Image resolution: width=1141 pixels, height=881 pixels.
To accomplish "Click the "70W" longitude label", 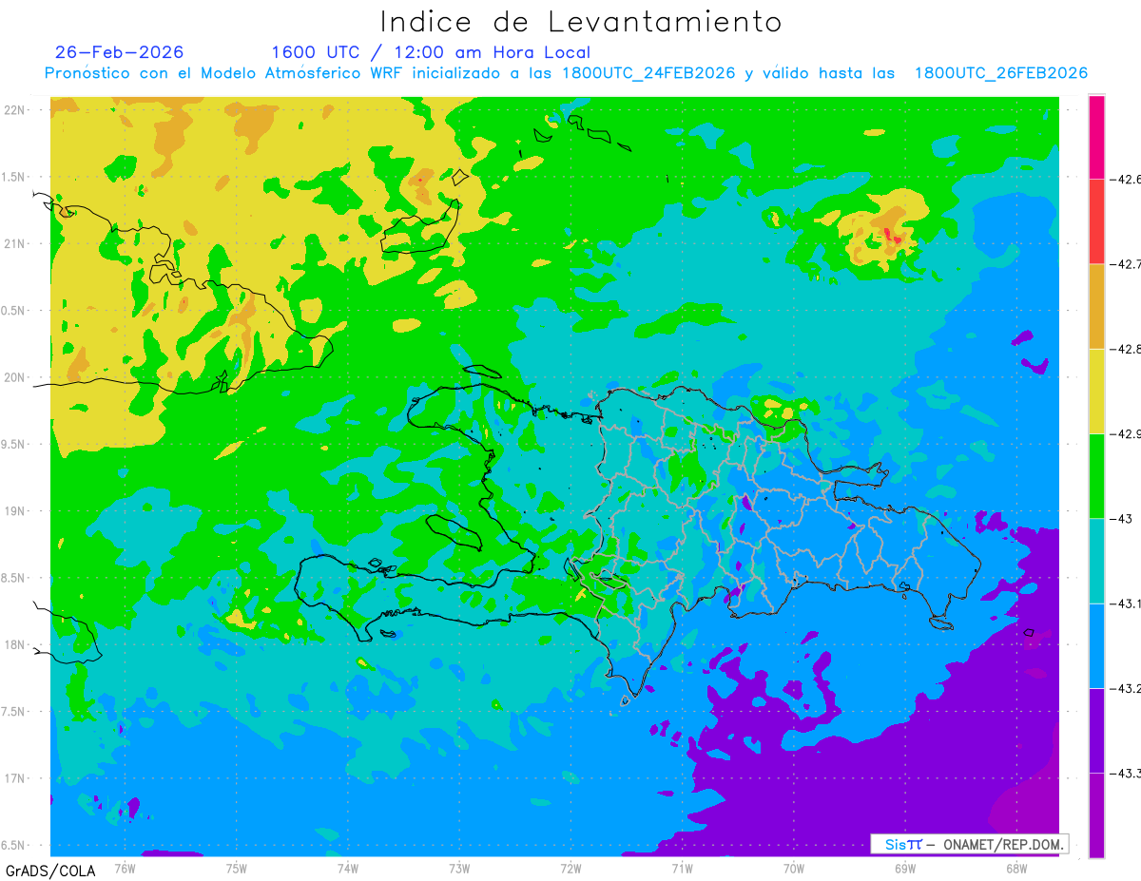I will click(793, 868).
